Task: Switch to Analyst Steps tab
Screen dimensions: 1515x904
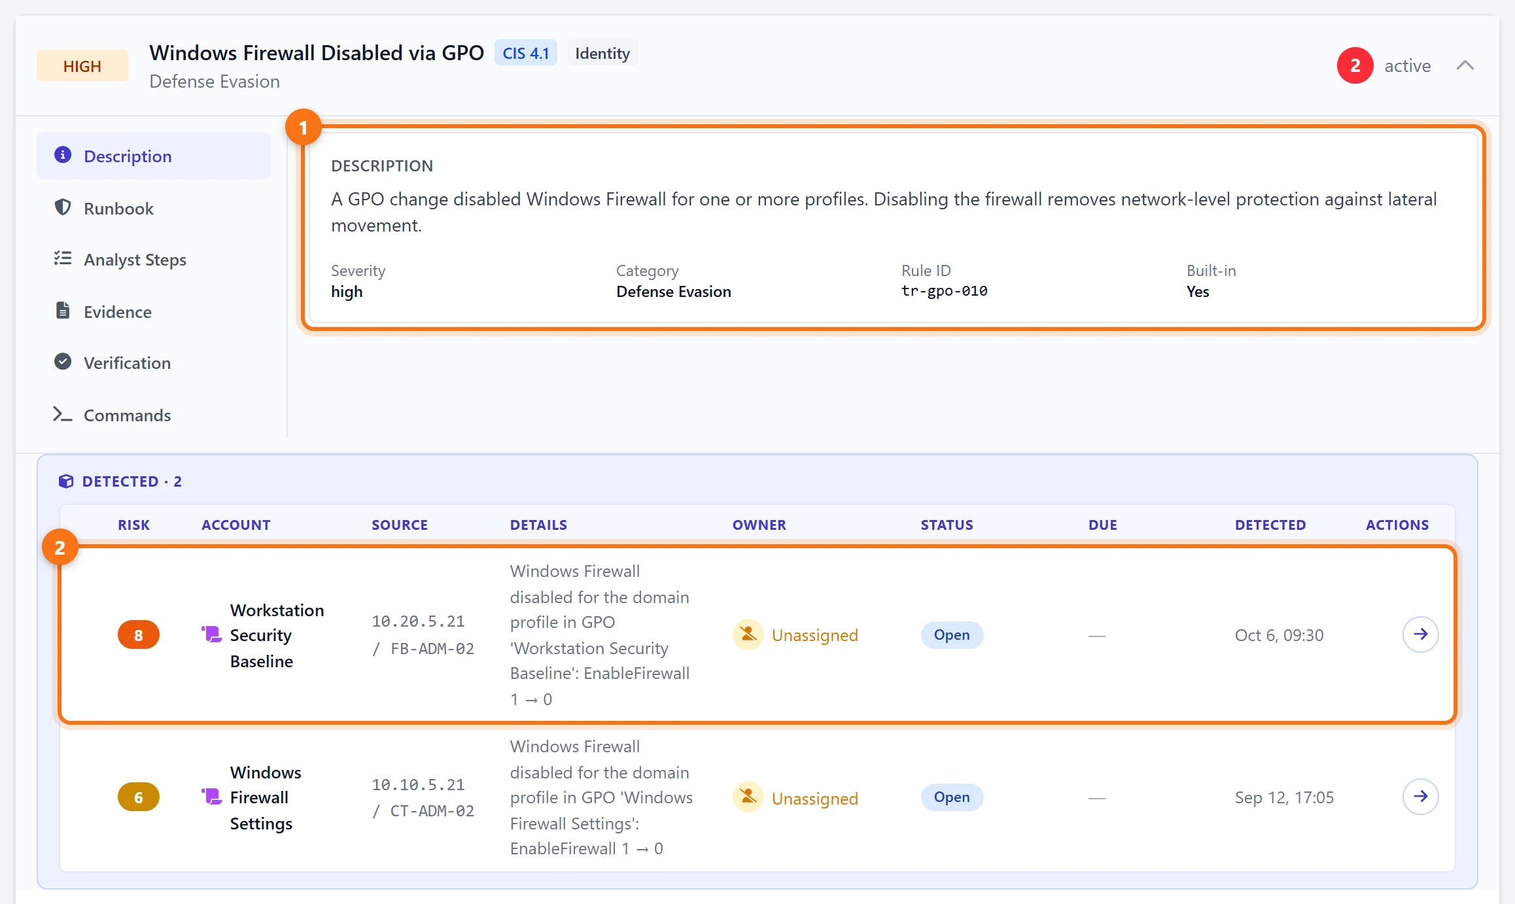Action: (x=154, y=259)
